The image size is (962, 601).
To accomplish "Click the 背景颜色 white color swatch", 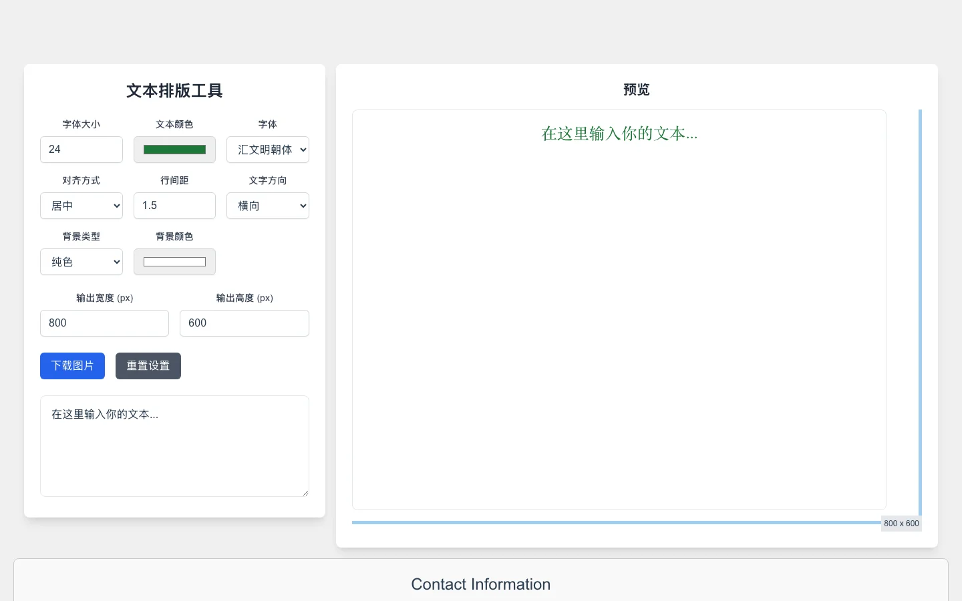I will 174,262.
